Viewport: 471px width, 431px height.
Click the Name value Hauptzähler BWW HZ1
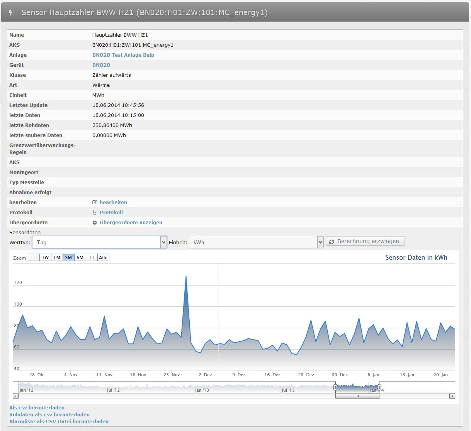point(120,35)
